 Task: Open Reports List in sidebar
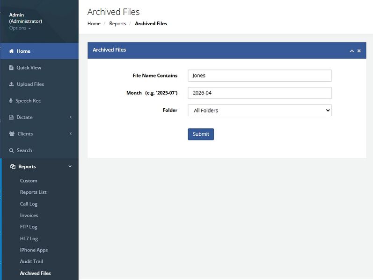click(33, 192)
